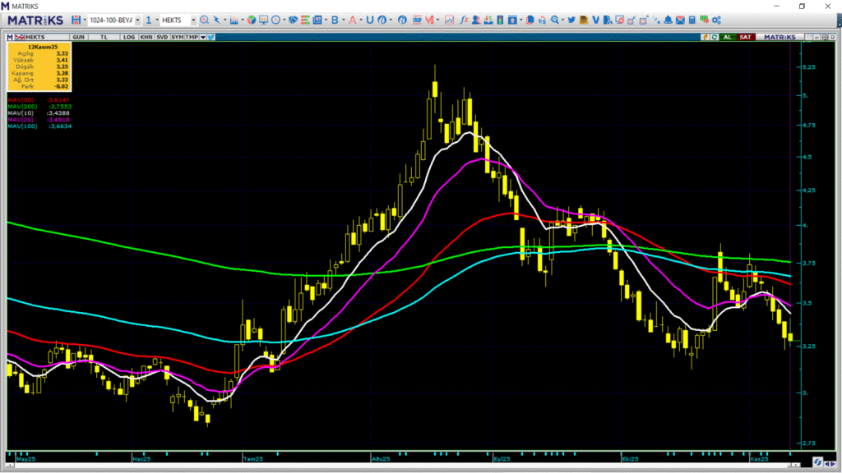Toggle the KHN chart option

pyautogui.click(x=146, y=37)
